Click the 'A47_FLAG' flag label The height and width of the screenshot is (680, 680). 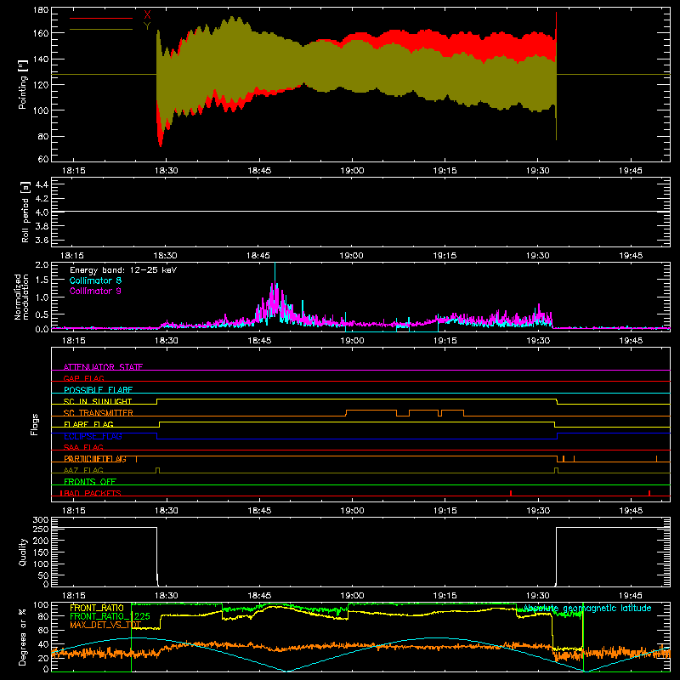coord(83,470)
